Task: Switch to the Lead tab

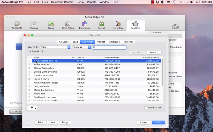Action: tap(75, 42)
